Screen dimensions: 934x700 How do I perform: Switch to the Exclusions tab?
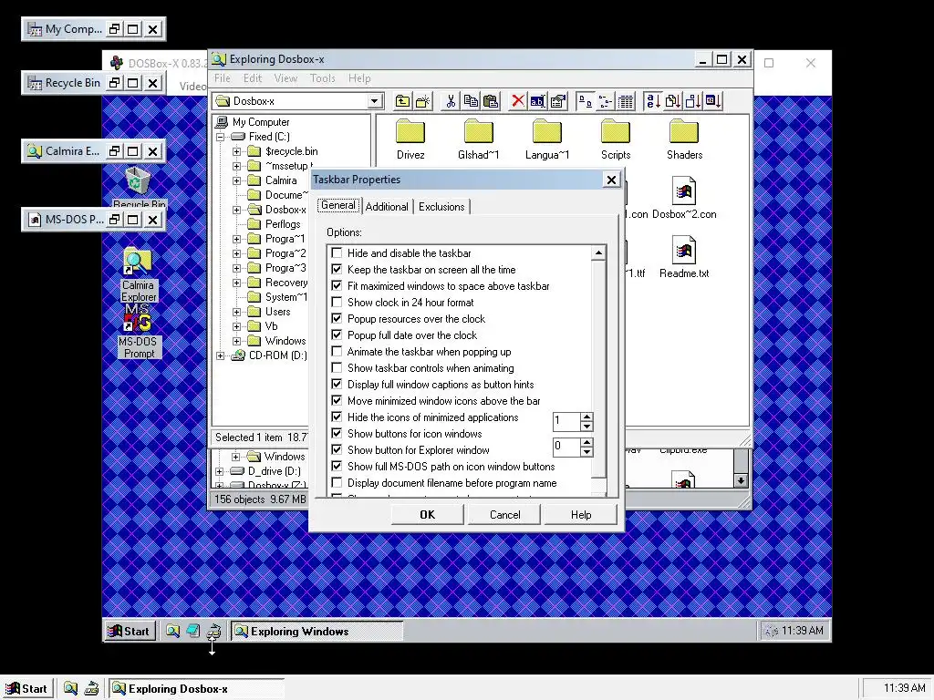click(441, 207)
